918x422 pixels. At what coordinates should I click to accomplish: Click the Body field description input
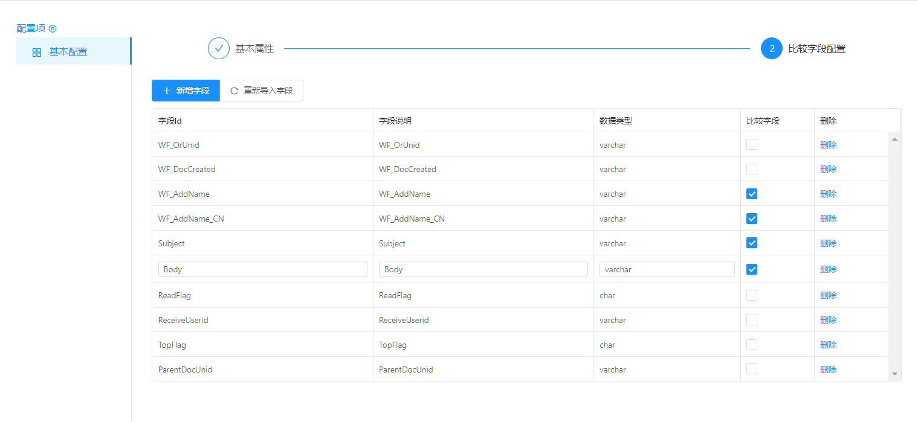(x=483, y=269)
